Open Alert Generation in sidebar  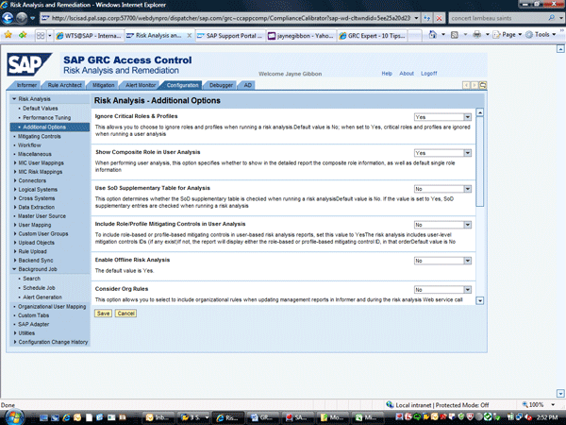[42, 297]
